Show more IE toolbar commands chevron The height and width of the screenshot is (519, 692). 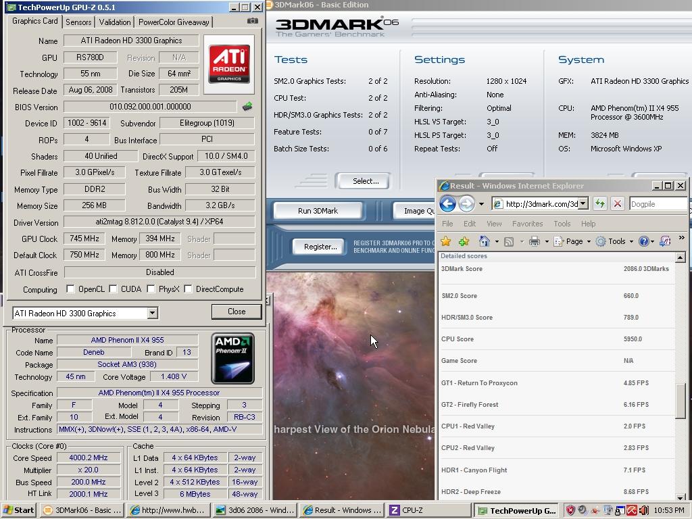[681, 239]
